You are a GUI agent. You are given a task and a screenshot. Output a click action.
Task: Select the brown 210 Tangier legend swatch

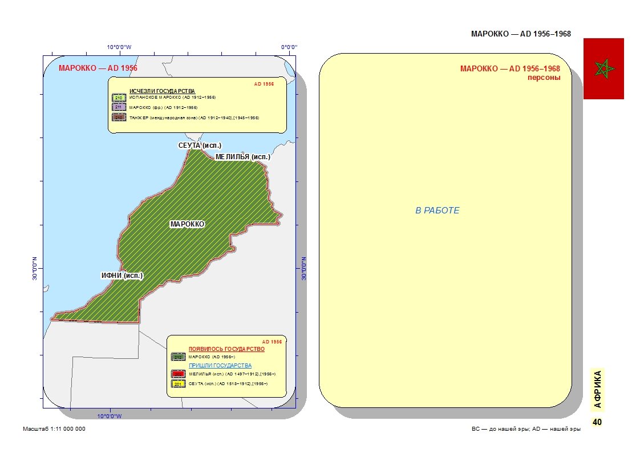pos(119,118)
